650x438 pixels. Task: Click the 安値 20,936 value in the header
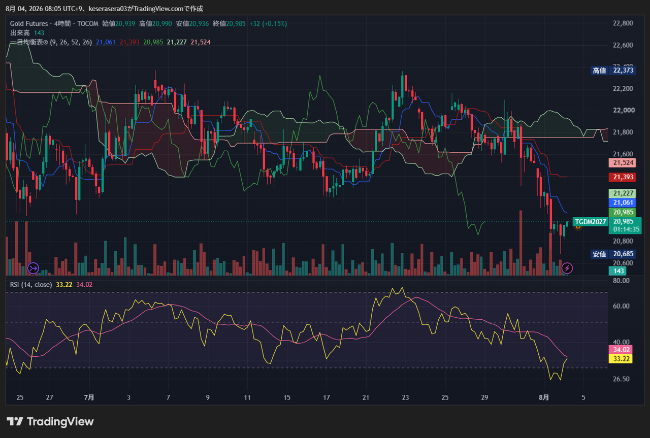(x=192, y=23)
